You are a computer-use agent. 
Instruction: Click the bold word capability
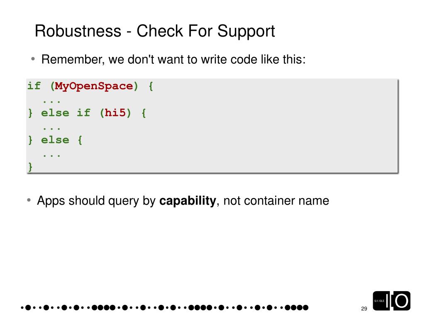click(x=188, y=201)
